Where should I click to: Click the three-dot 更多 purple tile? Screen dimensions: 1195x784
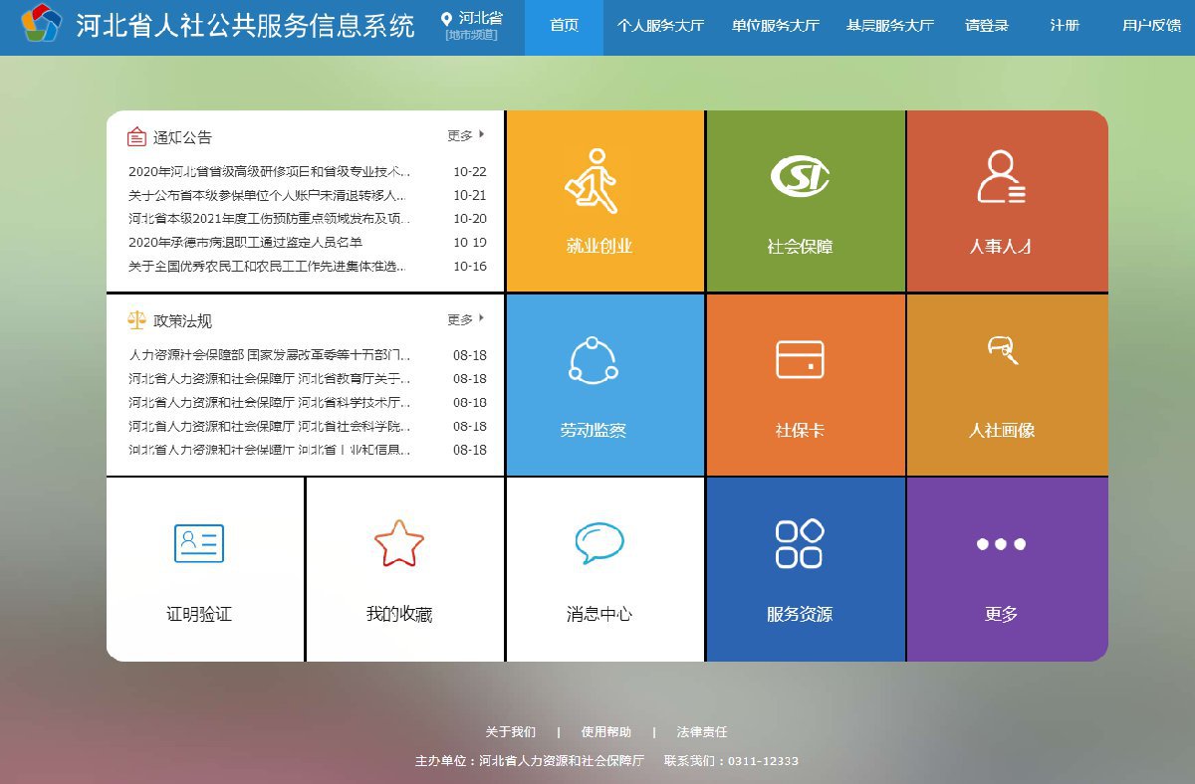tap(1008, 570)
